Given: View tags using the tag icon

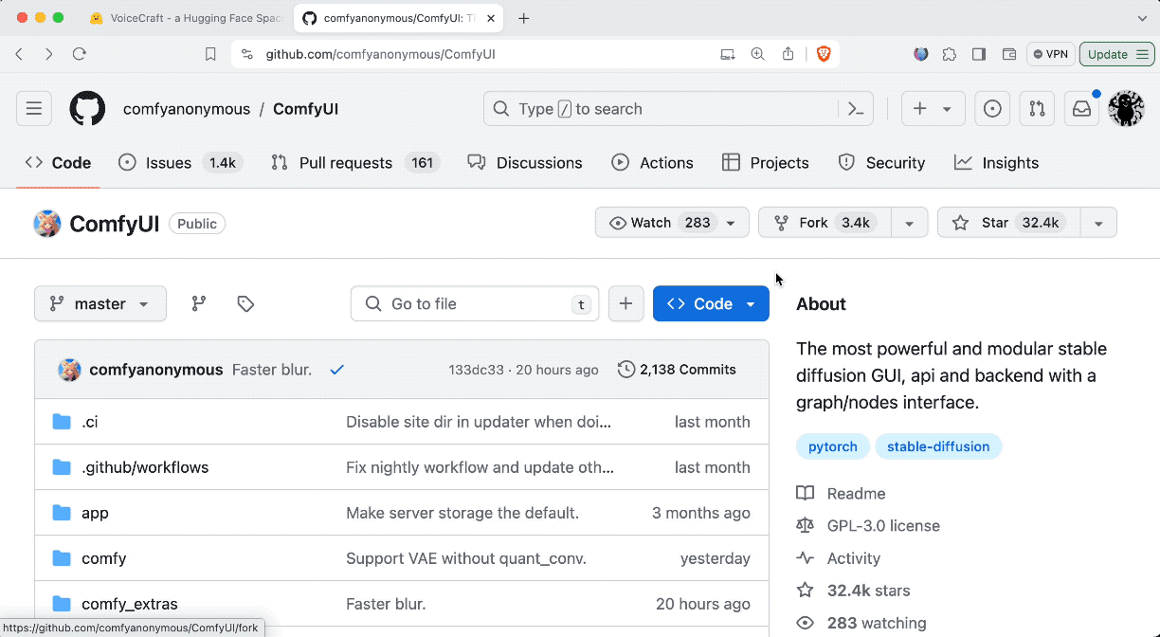Looking at the screenshot, I should tap(245, 303).
